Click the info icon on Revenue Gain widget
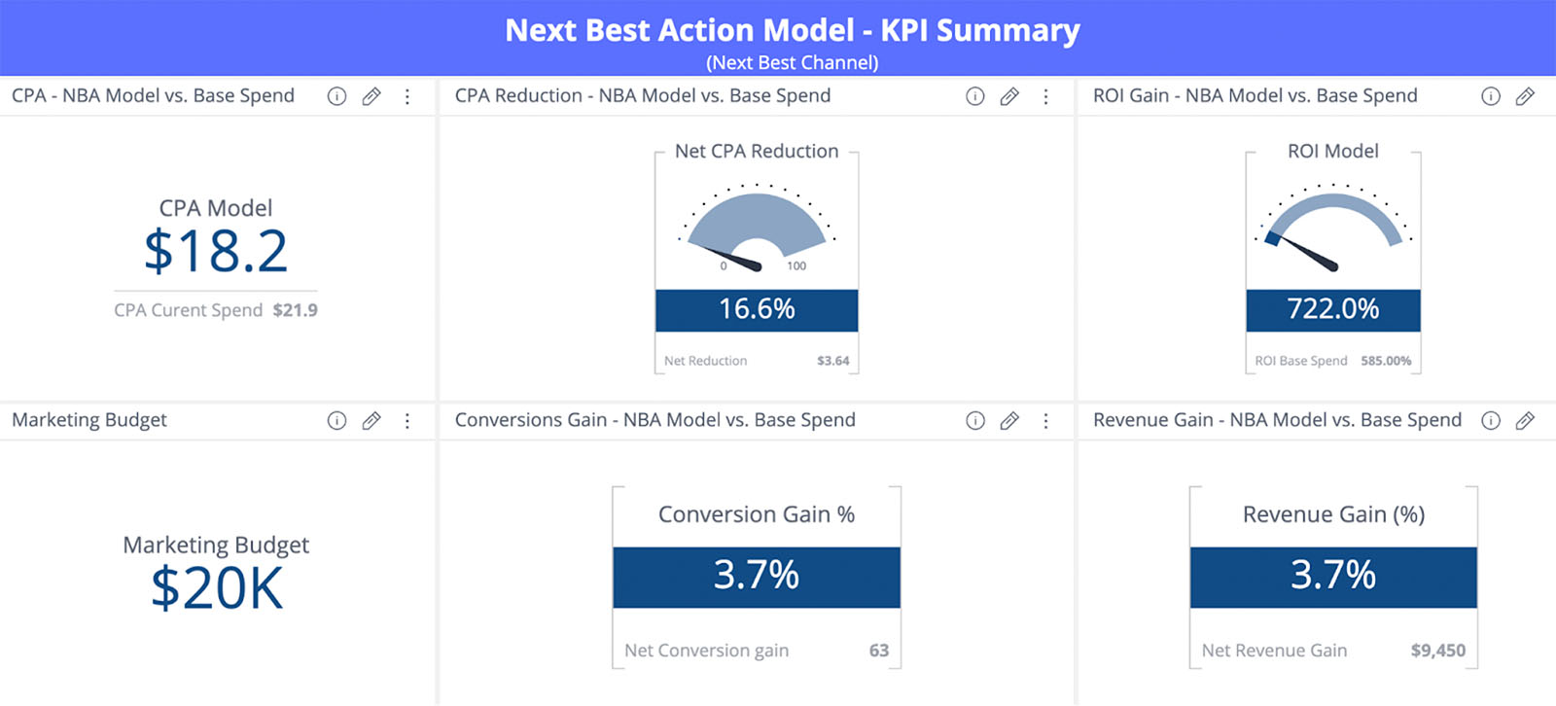1556x706 pixels. pos(1489,421)
